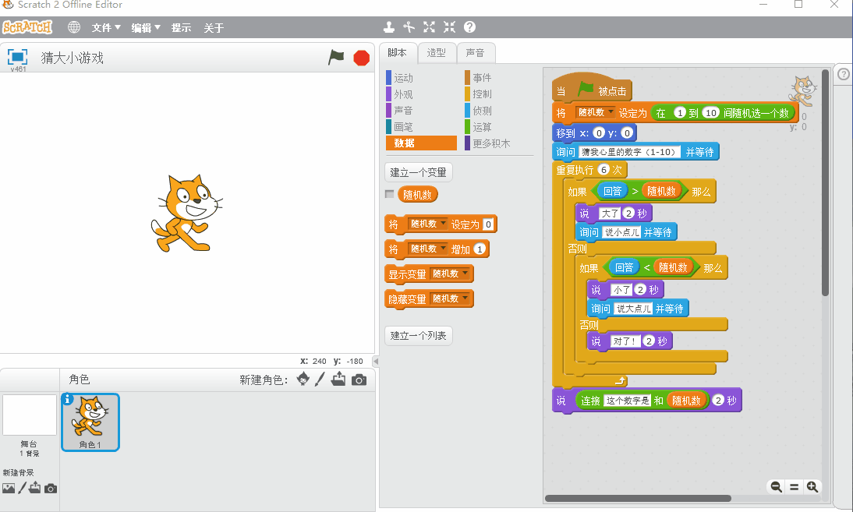Open the 文件 dropdown menu

[x=106, y=27]
